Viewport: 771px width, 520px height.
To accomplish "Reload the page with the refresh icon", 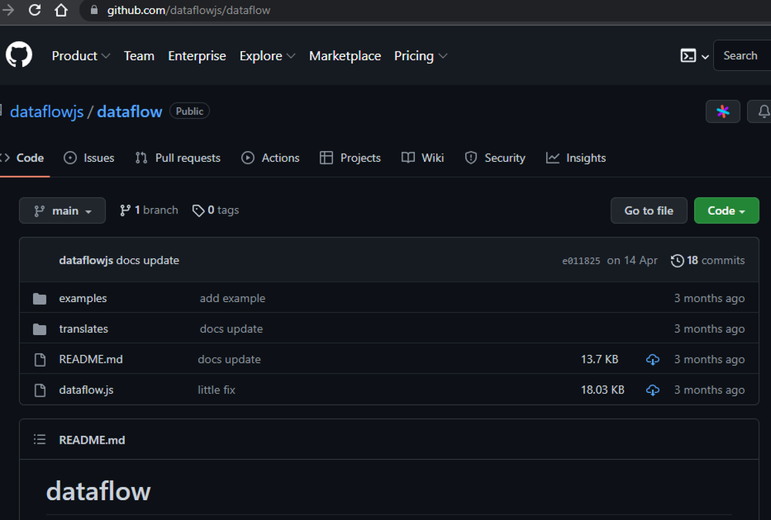I will point(35,10).
